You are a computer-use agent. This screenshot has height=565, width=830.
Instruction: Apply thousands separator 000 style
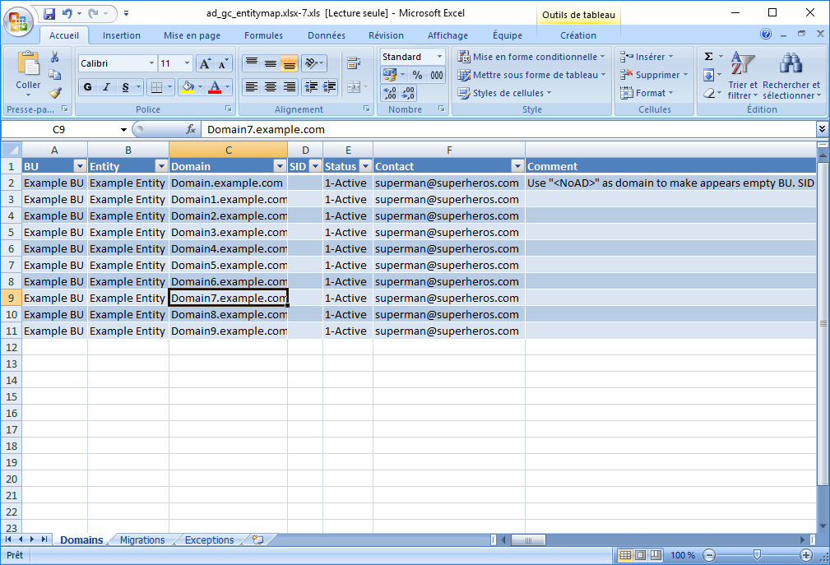pos(437,75)
